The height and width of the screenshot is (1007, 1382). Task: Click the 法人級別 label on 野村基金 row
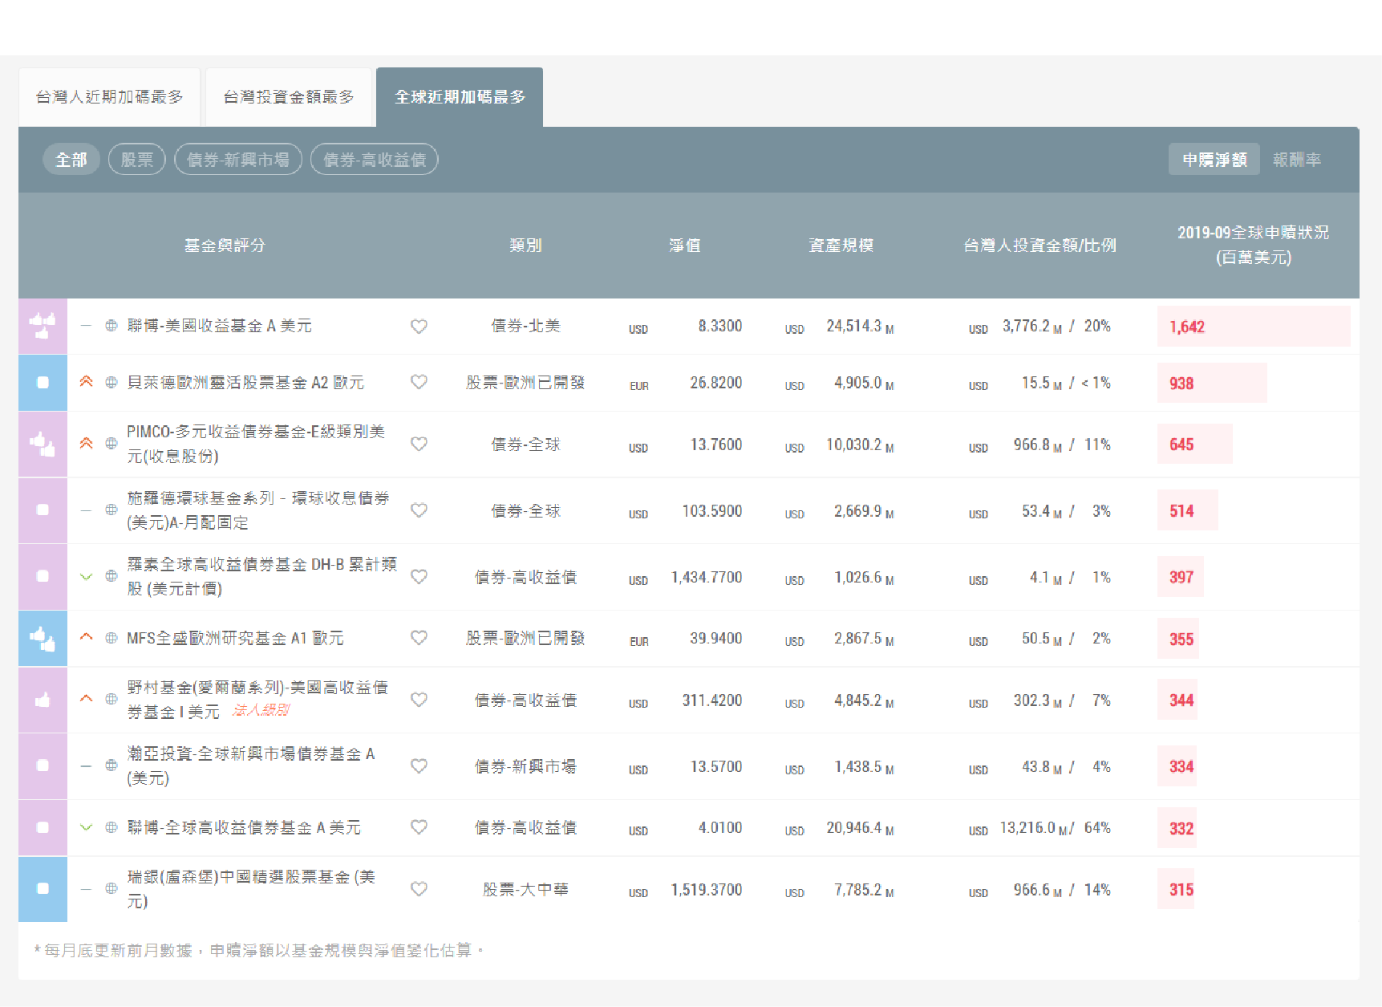[260, 711]
